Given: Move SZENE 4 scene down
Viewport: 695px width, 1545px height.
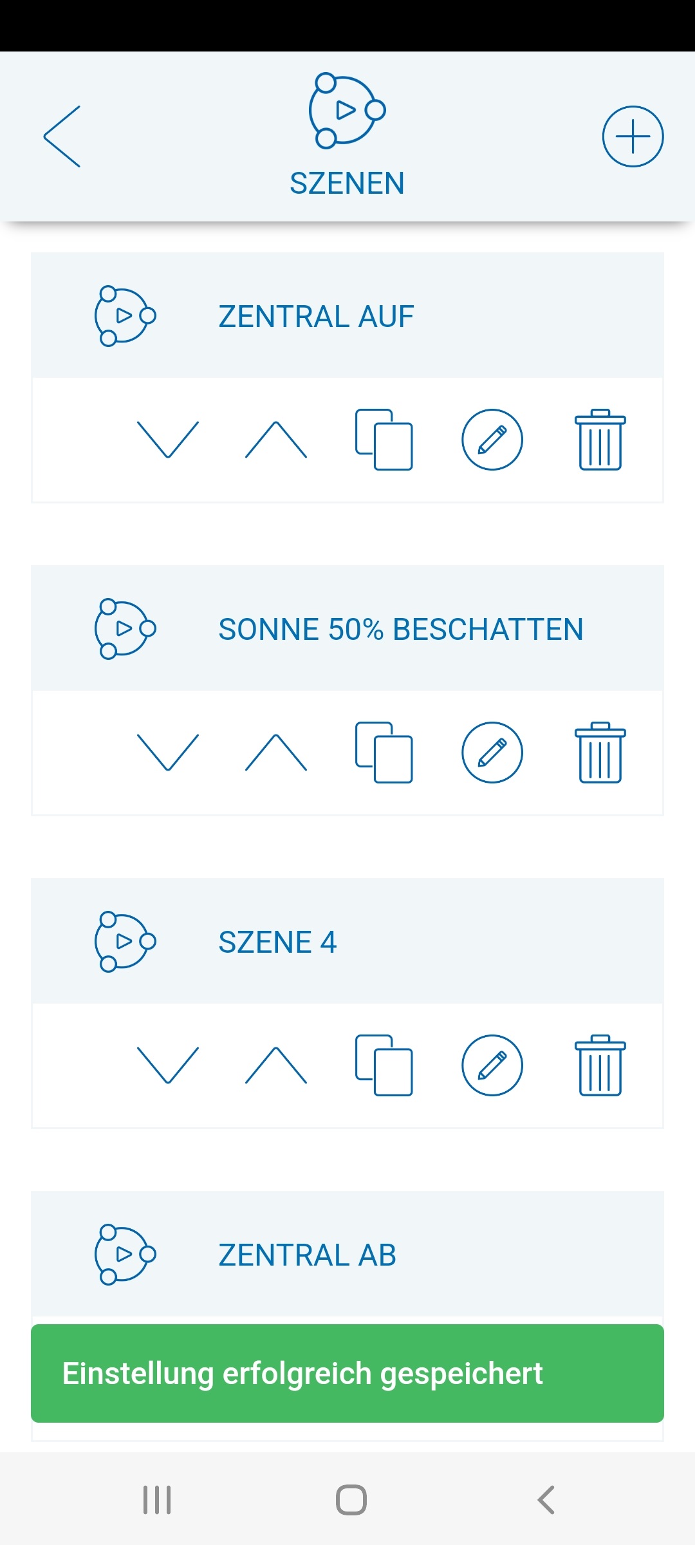Looking at the screenshot, I should [168, 1065].
